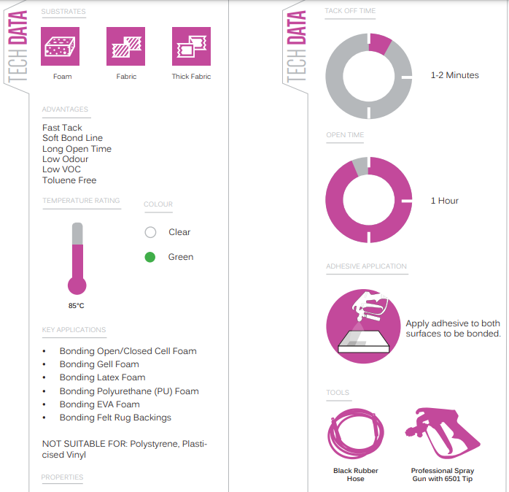
Task: Click the 'Foam' label under substrates
Action: (62, 77)
